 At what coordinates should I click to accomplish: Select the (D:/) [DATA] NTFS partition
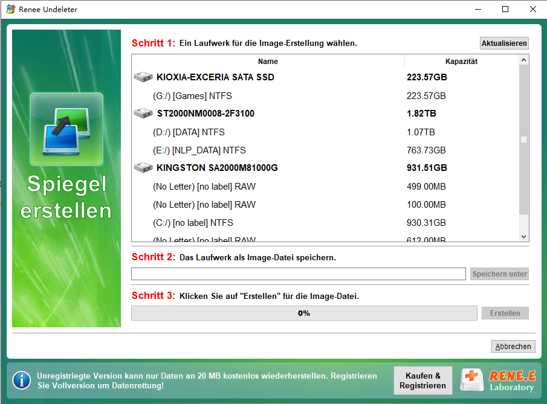tap(325, 132)
